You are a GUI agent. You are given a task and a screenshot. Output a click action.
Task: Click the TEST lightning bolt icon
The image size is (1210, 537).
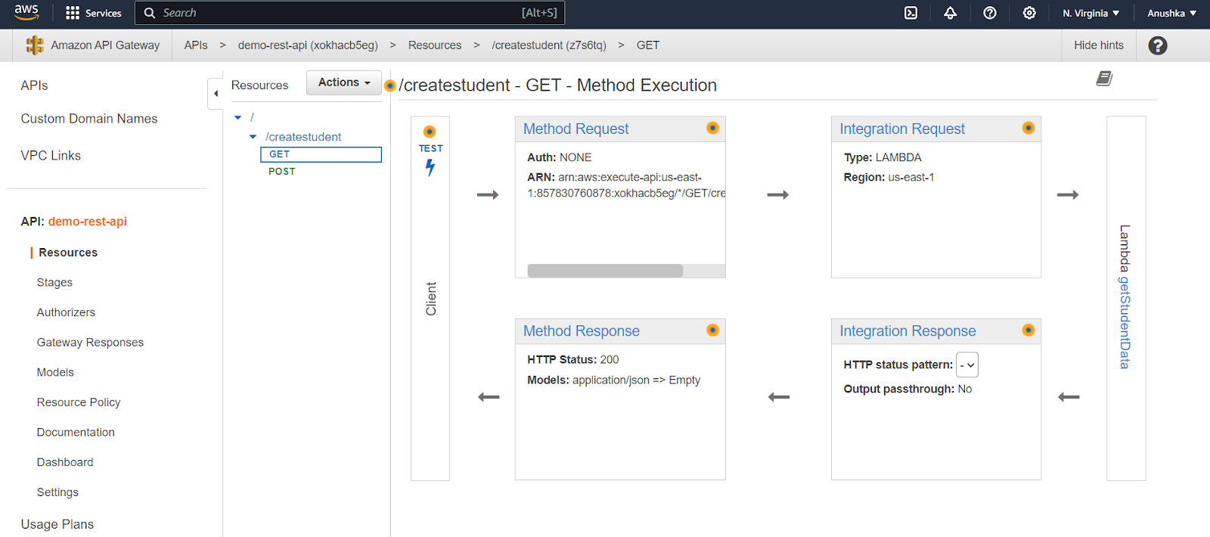point(430,167)
